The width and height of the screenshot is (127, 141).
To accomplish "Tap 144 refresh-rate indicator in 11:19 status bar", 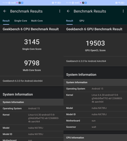I will coord(77,3).
